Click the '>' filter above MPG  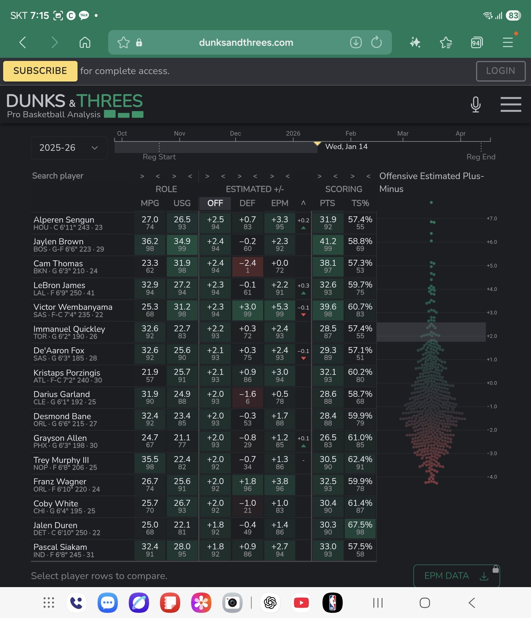click(142, 176)
